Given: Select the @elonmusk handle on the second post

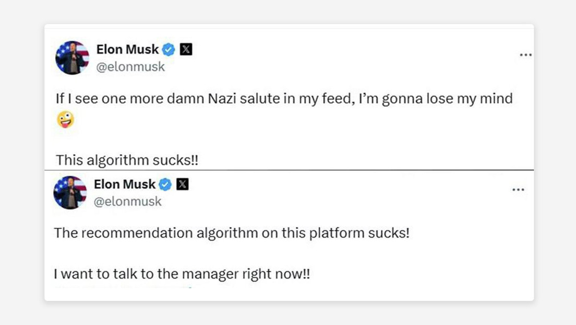Looking at the screenshot, I should click(x=128, y=201).
